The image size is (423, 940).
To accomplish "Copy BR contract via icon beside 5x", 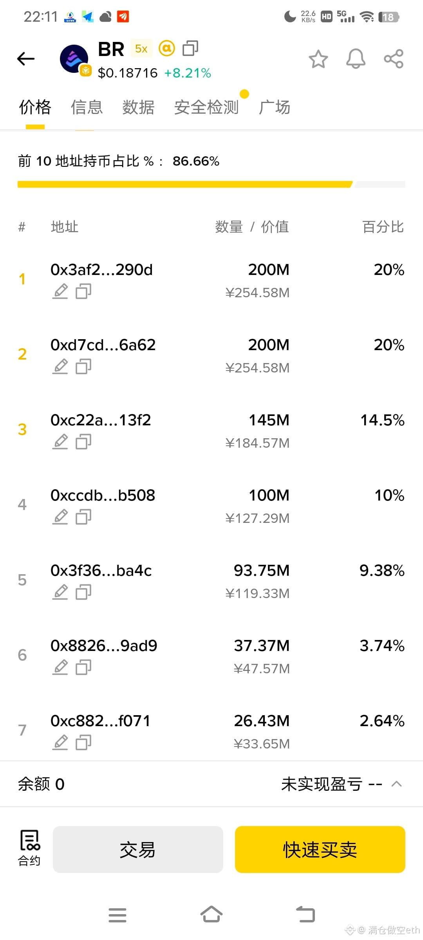I will [190, 48].
